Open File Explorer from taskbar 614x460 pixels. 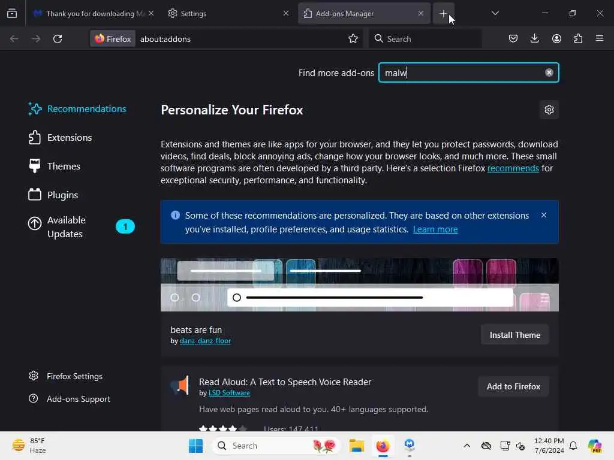[356, 446]
